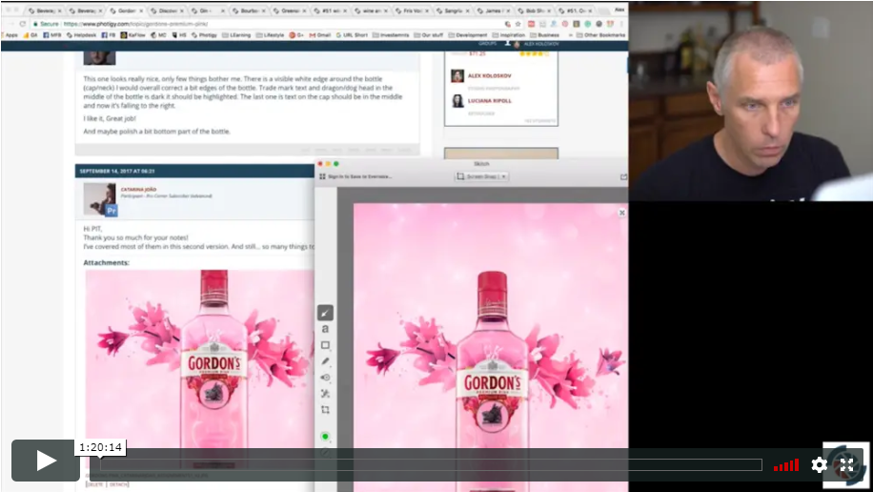This screenshot has height=492, width=873.
Task: Select the Skitch rectangle shape tool
Action: pyautogui.click(x=325, y=345)
